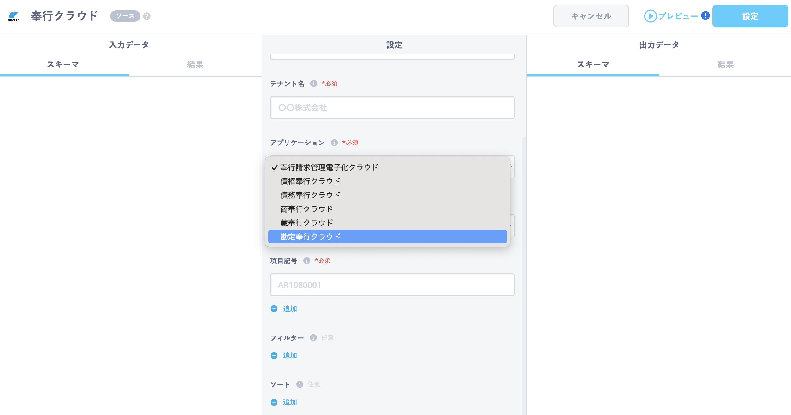Click the blue 設定 button
Image resolution: width=791 pixels, height=415 pixels.
[750, 16]
